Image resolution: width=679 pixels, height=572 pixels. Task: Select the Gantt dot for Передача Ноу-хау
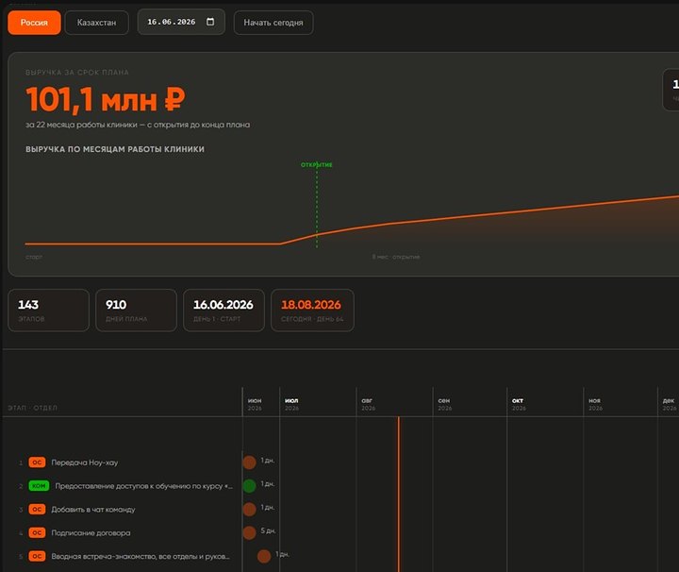(249, 463)
